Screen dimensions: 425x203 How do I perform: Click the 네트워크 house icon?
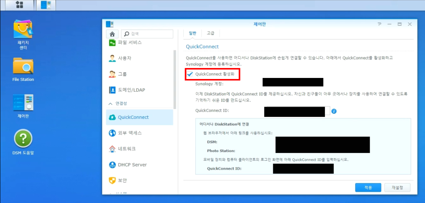coord(112,148)
